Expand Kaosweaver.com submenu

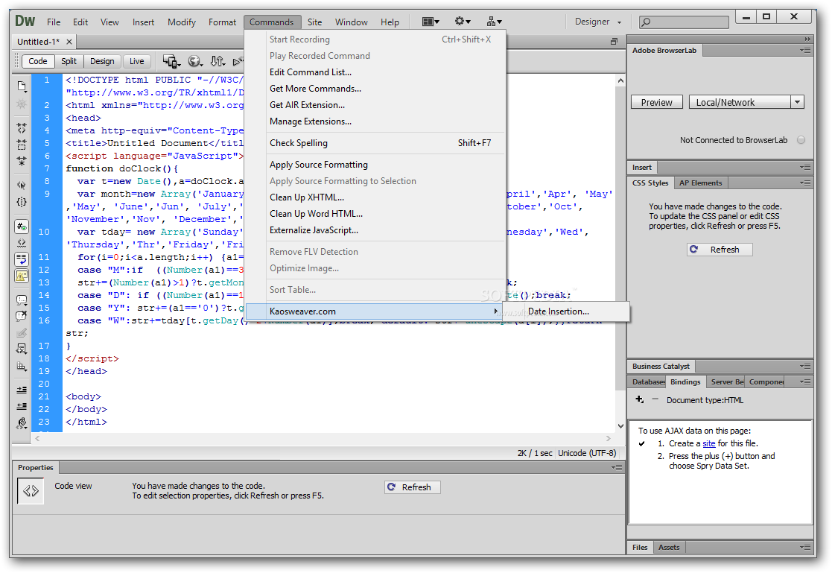pos(375,311)
